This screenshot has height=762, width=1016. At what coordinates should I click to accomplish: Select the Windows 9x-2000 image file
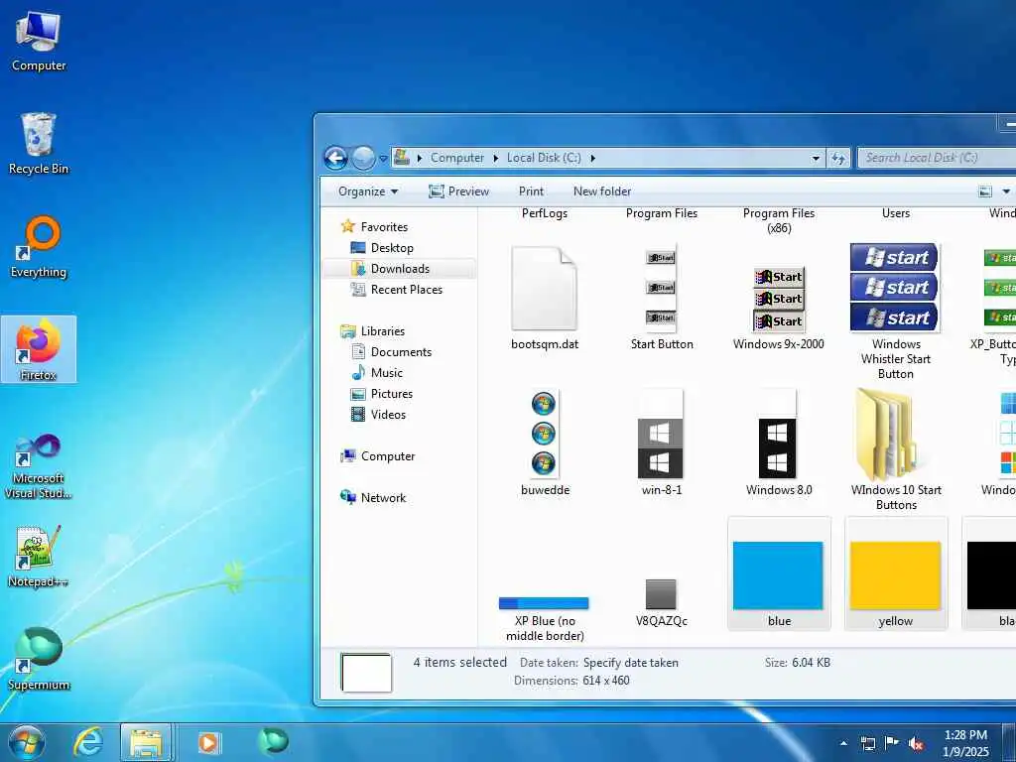click(x=778, y=308)
